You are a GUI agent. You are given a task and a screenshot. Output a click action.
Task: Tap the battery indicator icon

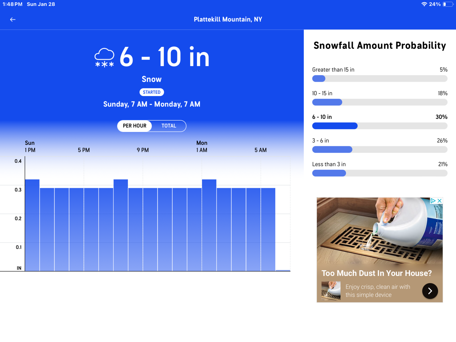[448, 4]
